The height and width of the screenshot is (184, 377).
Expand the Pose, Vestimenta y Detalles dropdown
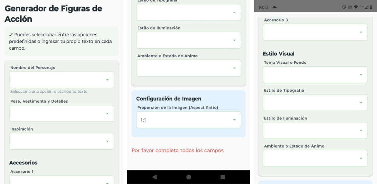coord(61,113)
